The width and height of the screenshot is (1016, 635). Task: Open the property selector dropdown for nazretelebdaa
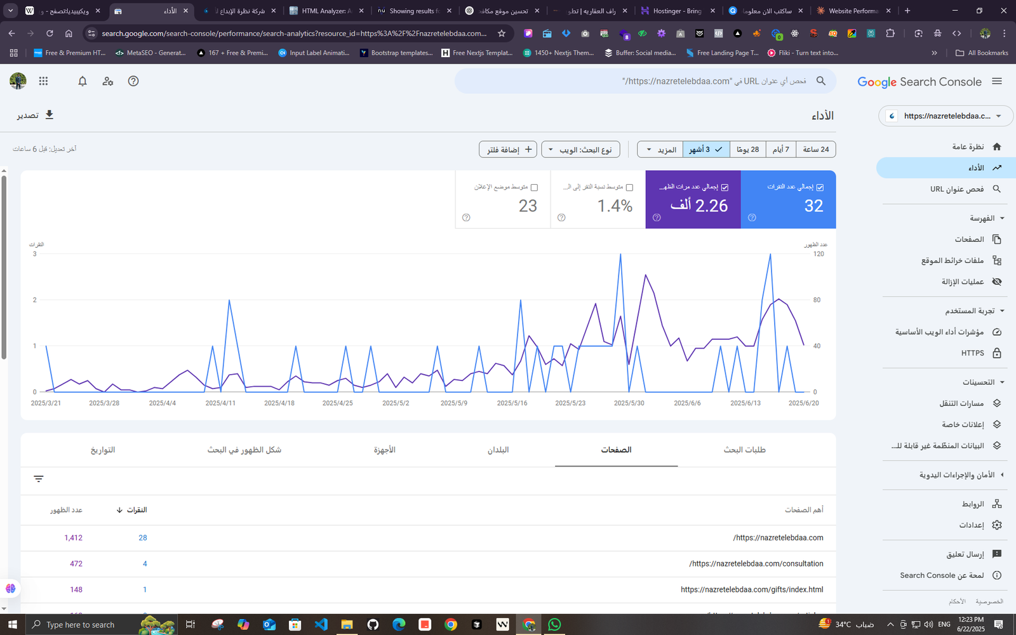point(946,116)
